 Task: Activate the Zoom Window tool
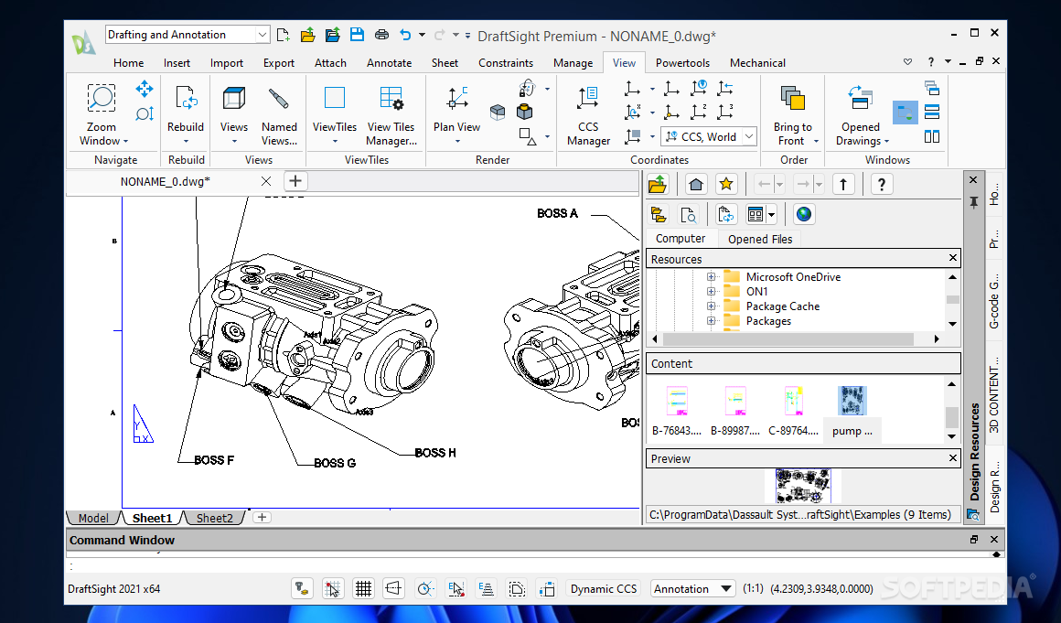click(x=102, y=115)
